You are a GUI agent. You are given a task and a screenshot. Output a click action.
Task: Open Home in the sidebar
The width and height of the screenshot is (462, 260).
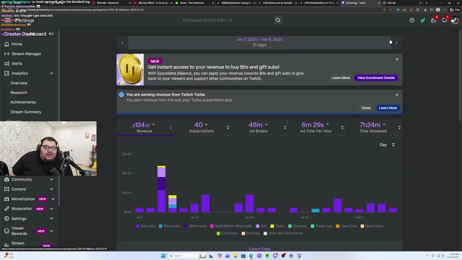[17, 44]
